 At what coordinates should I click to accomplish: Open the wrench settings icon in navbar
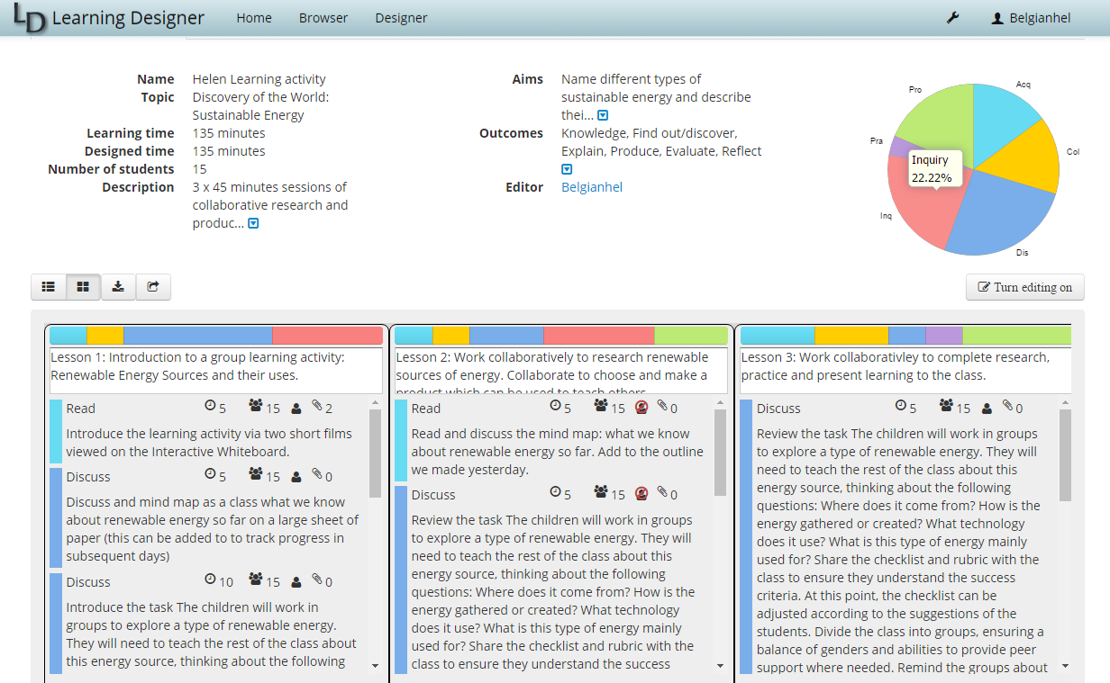coord(952,18)
